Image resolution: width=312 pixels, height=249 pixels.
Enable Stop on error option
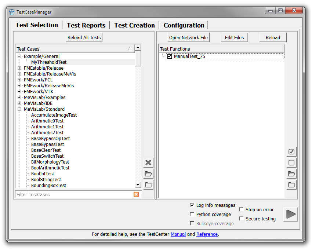(x=241, y=209)
